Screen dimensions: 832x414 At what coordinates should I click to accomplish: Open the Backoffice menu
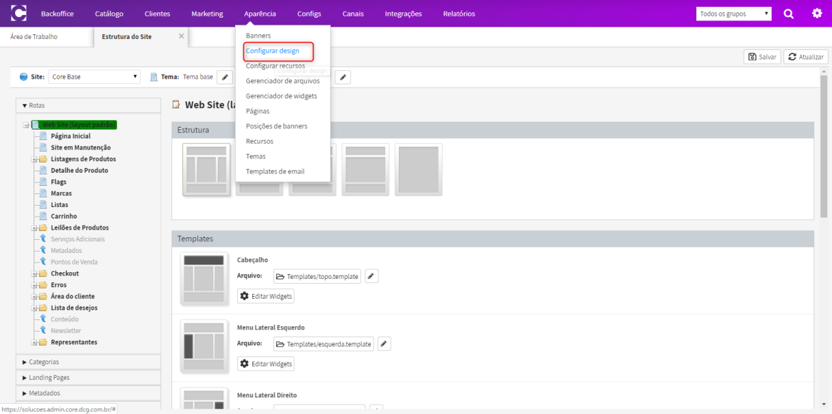click(57, 14)
